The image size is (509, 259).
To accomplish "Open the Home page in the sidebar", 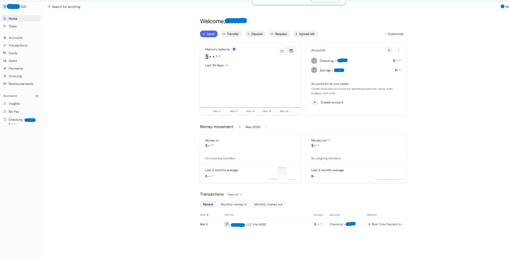I will click(21, 19).
